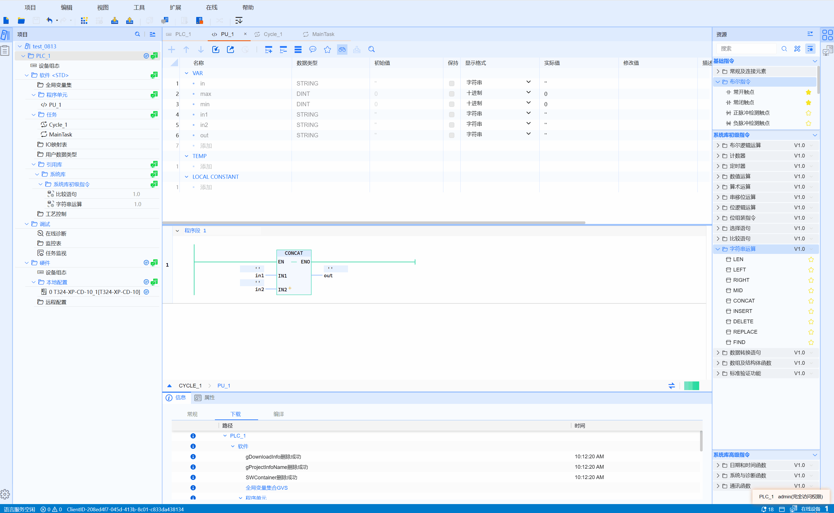
Task: Click the comment bubble icon in editor toolbar
Action: 313,50
